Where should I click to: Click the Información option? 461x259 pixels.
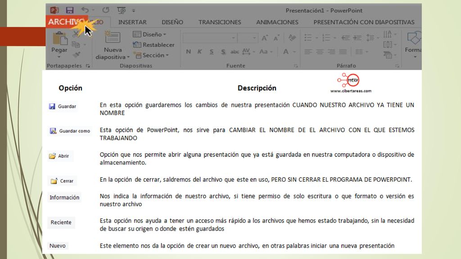click(64, 197)
